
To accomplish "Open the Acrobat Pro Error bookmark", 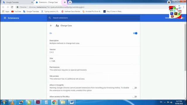I will tap(92, 11).
